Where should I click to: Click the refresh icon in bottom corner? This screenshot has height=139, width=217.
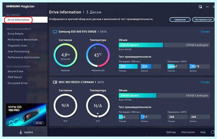pyautogui.click(x=213, y=132)
